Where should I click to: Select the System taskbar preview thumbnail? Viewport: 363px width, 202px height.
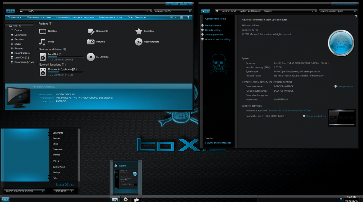click(126, 177)
